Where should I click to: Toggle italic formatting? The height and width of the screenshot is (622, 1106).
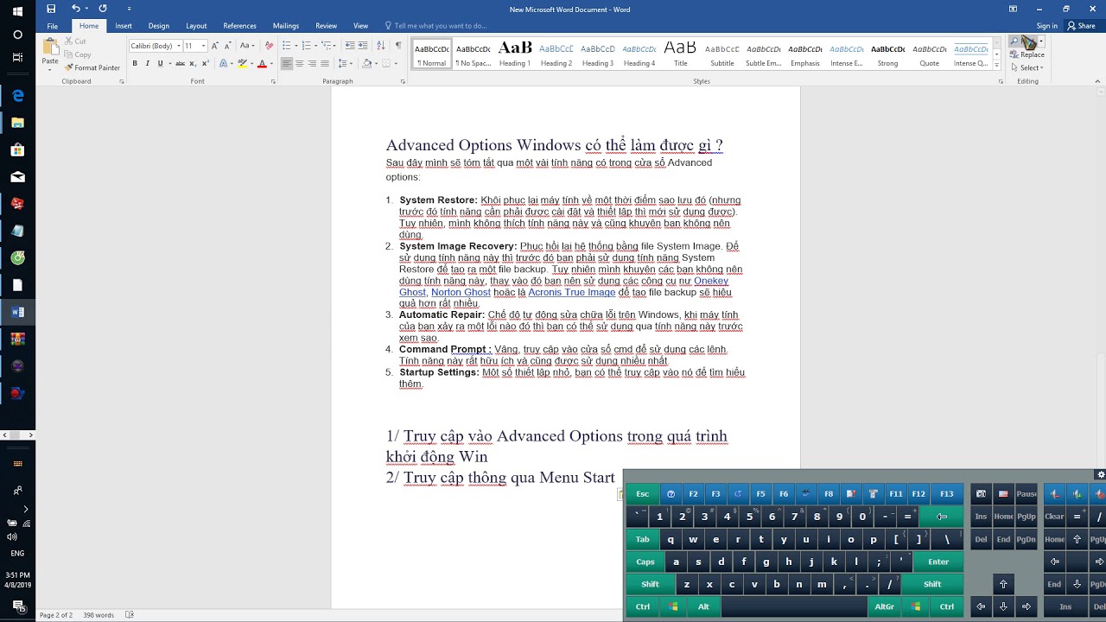coord(147,63)
